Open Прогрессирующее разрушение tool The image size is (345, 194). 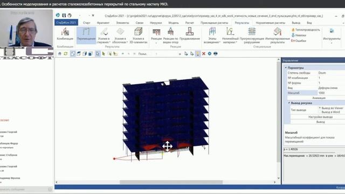252,36
